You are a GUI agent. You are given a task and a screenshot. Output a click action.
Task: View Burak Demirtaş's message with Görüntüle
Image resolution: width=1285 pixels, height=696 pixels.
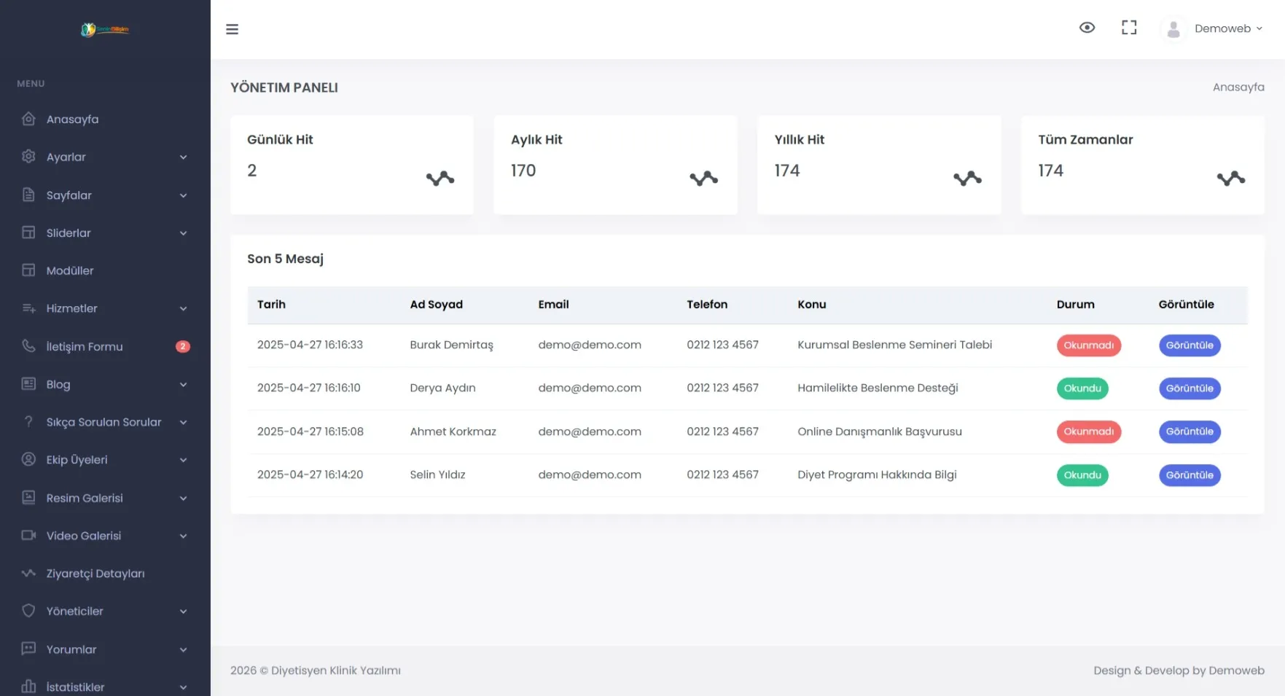coord(1189,345)
